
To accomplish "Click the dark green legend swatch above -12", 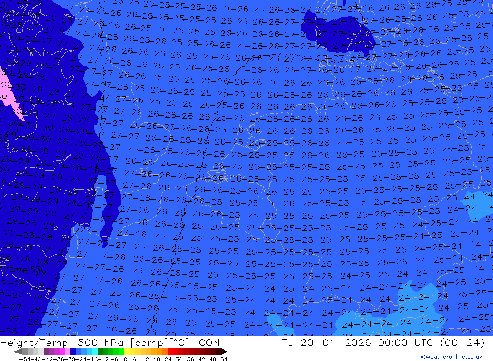I will tap(100, 351).
